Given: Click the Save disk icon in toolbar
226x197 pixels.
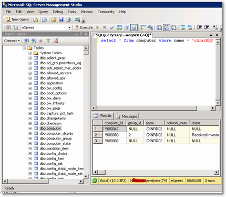Looking at the screenshot, I should [x=61, y=19].
